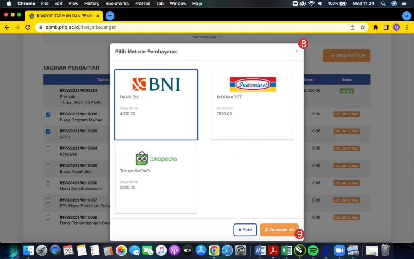Open the Bookmarks menu
414x259 pixels.
(117, 4)
